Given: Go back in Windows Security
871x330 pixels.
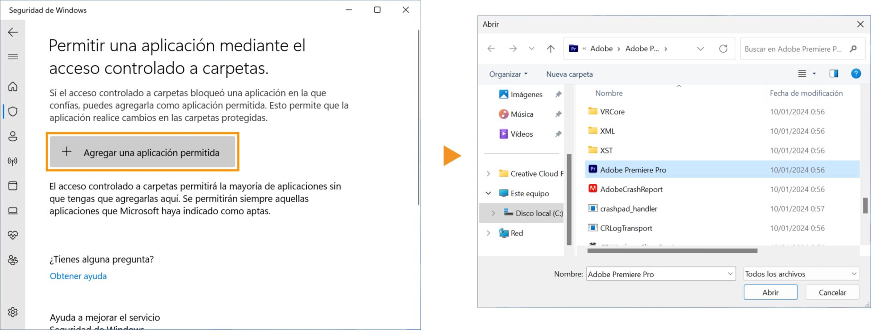Looking at the screenshot, I should click(13, 32).
